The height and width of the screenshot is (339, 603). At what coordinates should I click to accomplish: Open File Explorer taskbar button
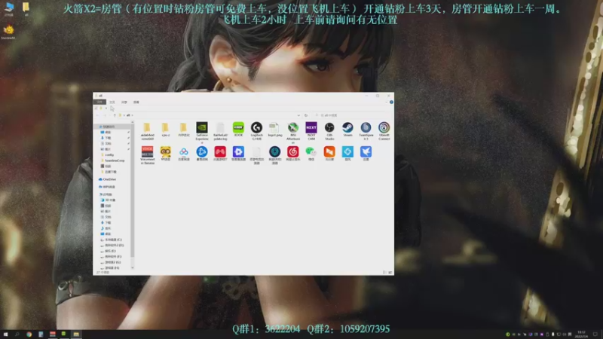coord(76,334)
